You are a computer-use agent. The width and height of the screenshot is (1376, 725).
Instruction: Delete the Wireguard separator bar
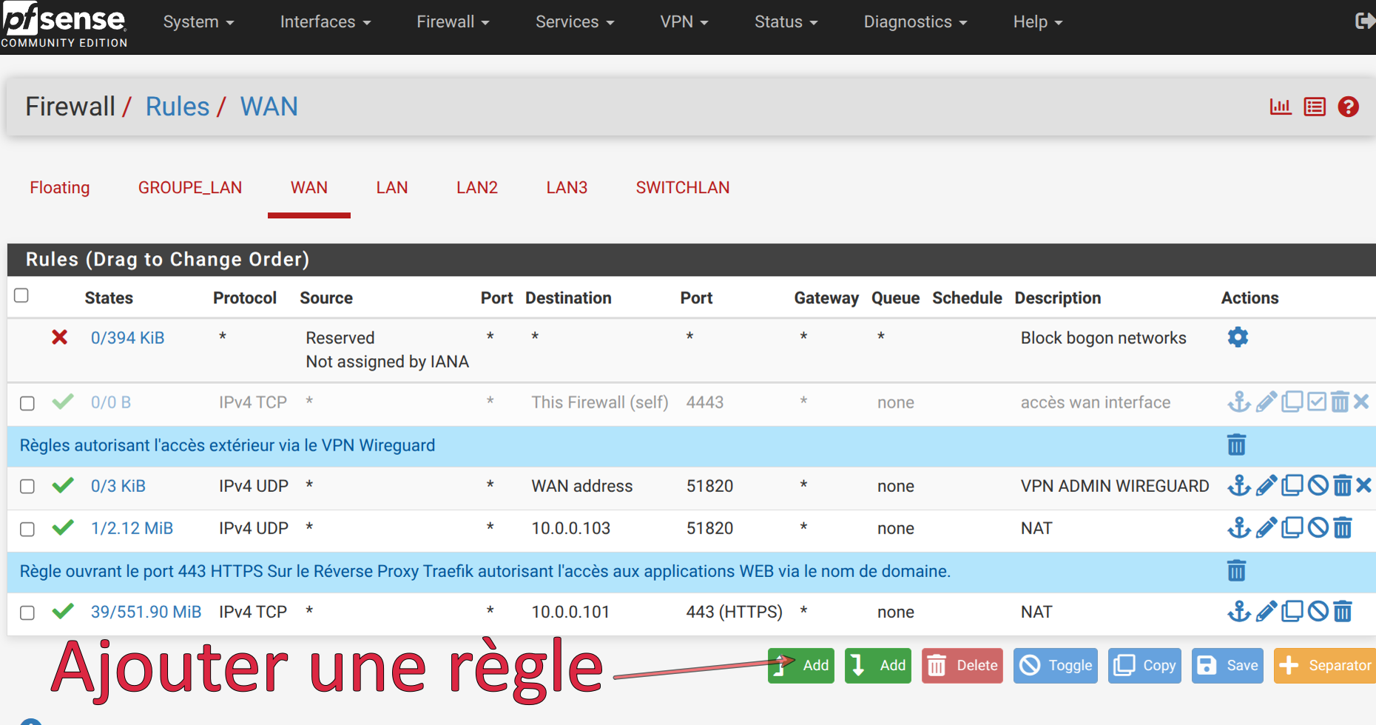point(1236,445)
